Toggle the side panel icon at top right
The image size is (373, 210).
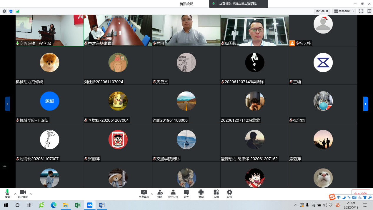pos(369,11)
